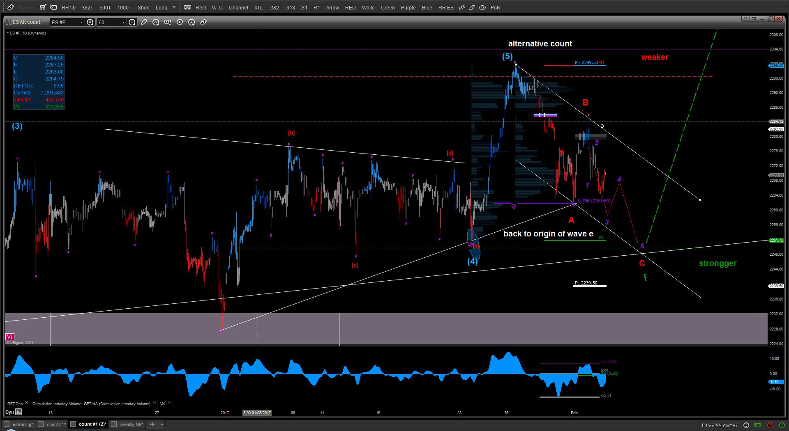The image size is (789, 431).
Task: Click the 1000T toolbar button
Action: tap(125, 8)
